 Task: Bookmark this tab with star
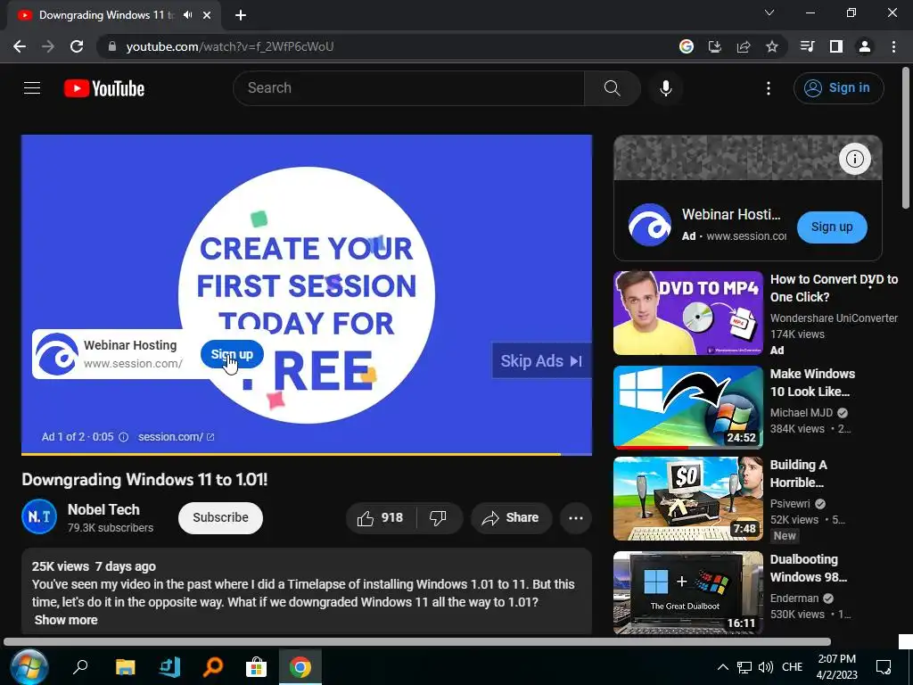pyautogui.click(x=772, y=46)
